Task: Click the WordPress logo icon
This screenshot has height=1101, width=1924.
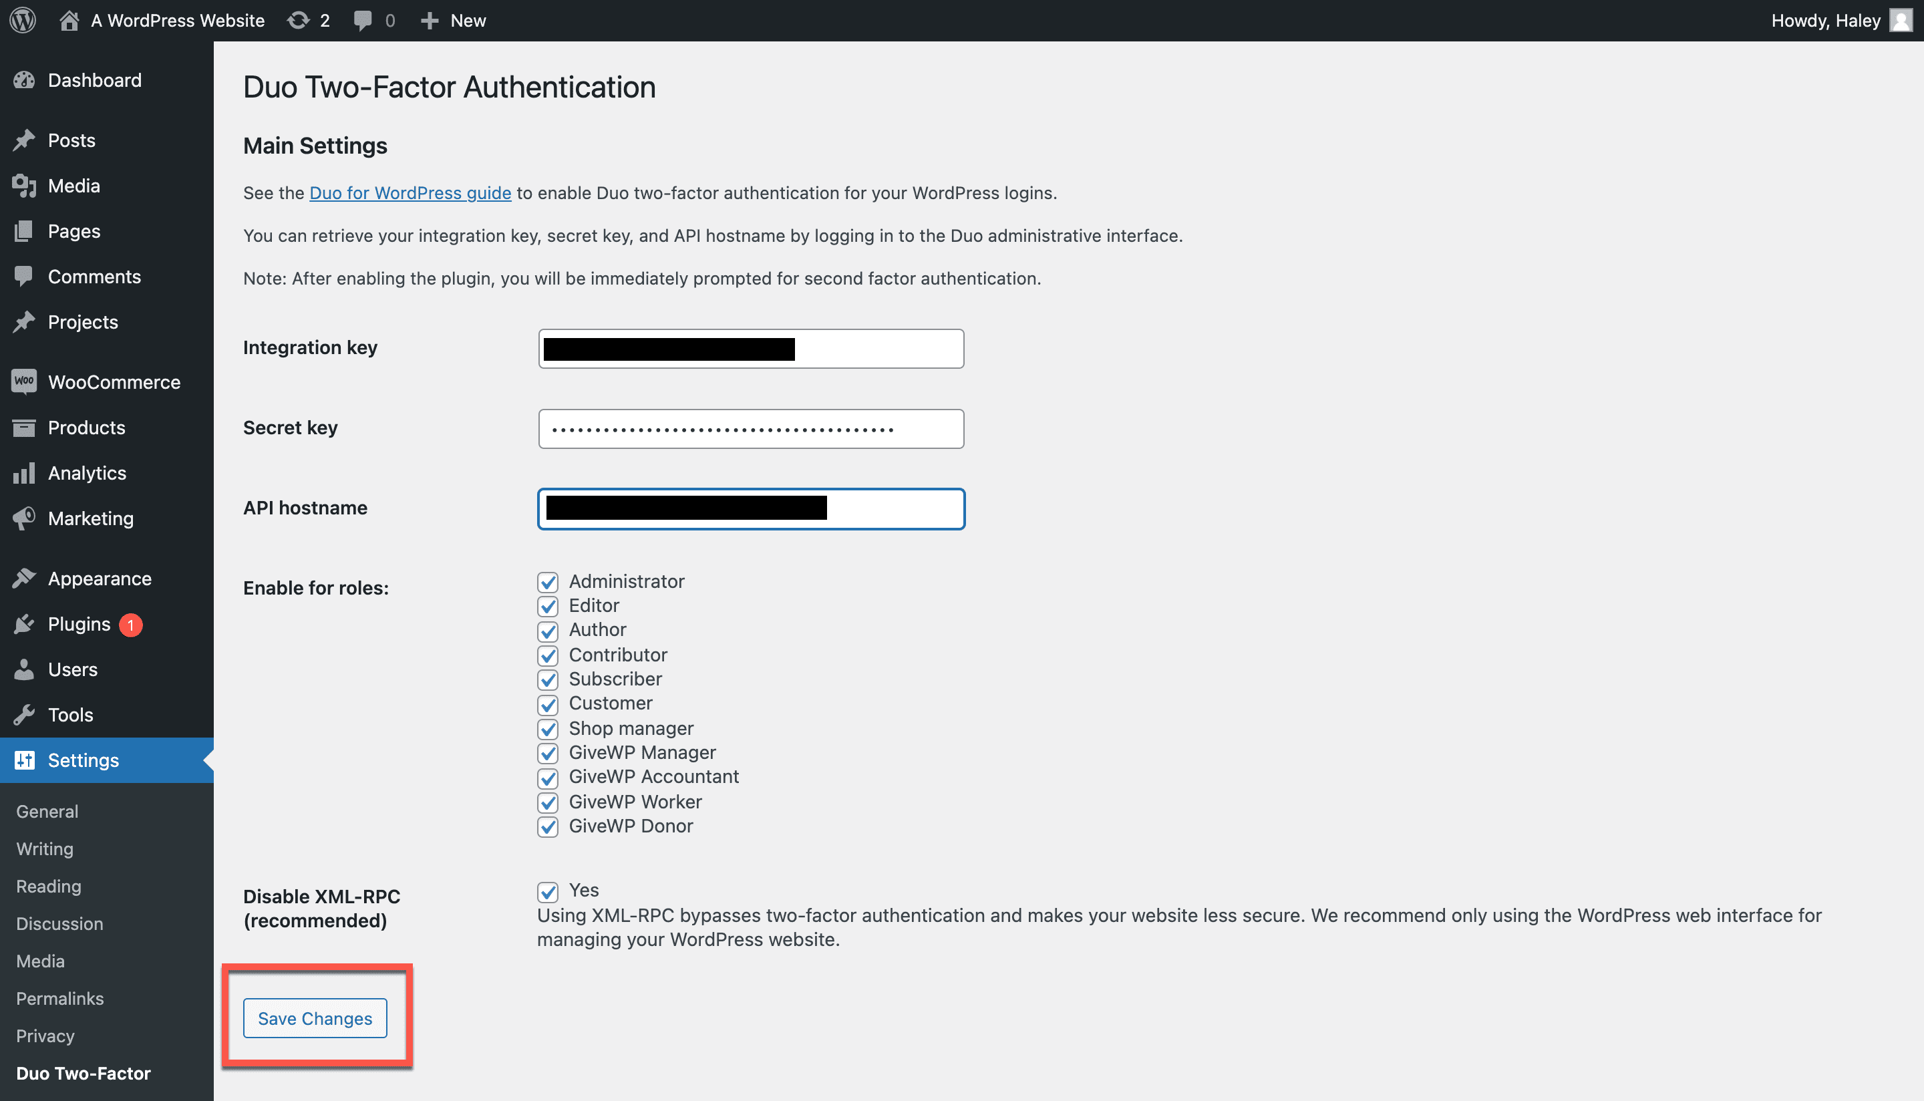Action: coord(23,21)
